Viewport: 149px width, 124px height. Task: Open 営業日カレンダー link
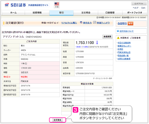125,46
